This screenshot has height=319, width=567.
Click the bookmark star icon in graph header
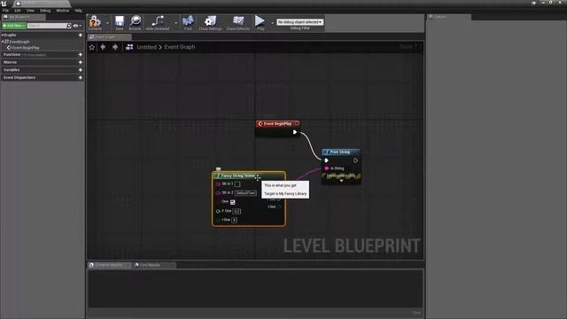point(92,47)
